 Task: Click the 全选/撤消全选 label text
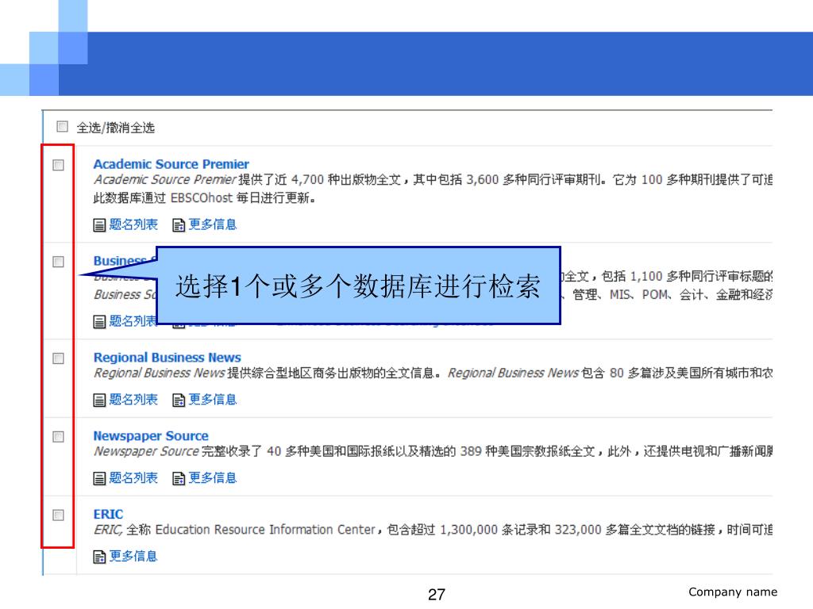coord(116,128)
